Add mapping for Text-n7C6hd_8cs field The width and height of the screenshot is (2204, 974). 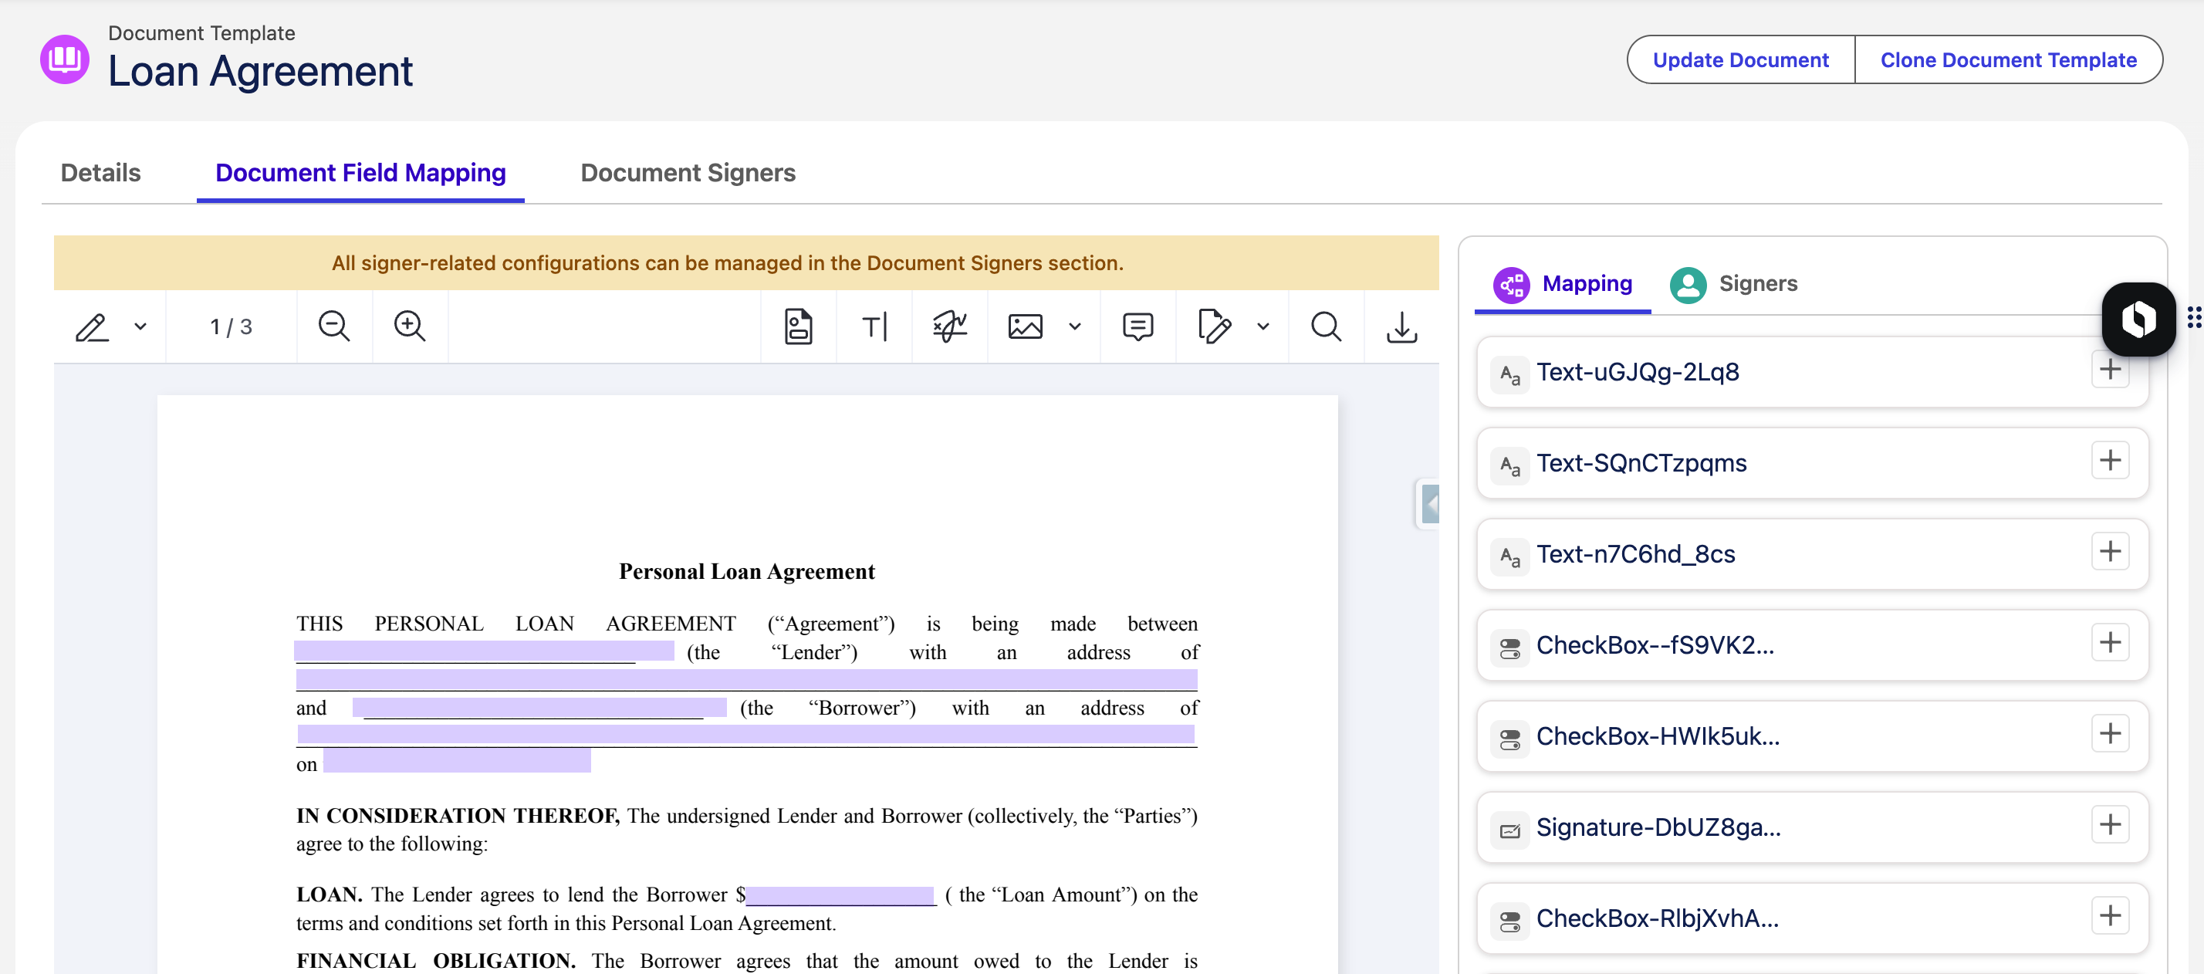2110,551
